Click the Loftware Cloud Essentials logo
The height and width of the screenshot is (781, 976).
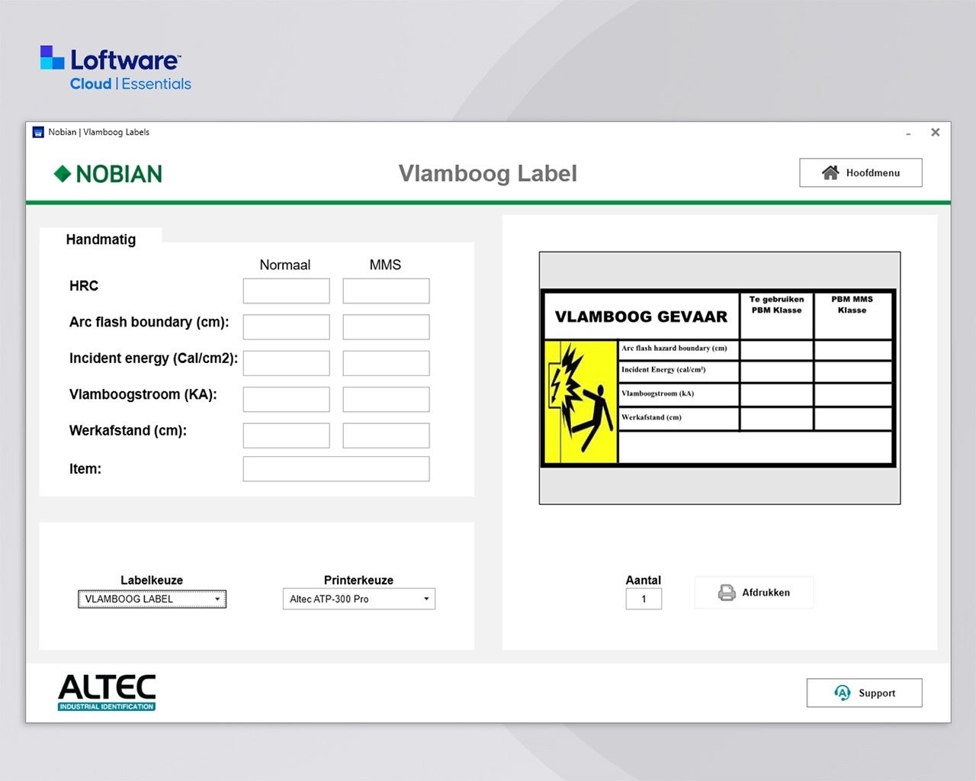115,69
